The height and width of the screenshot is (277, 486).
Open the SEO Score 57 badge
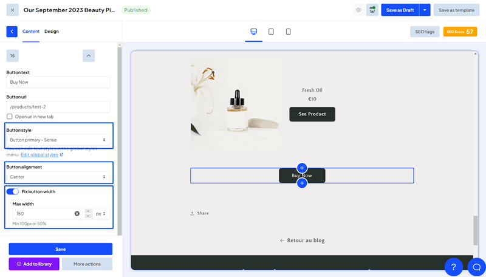click(x=460, y=32)
